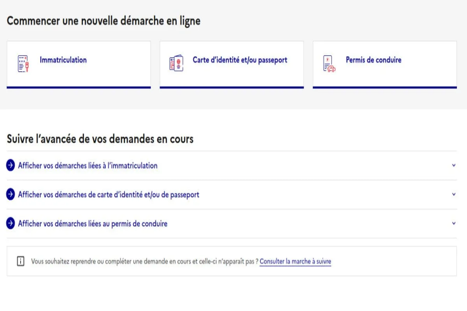Open 'Consulter la marche à suivre'
Viewport: 467px width, 311px height.
[x=295, y=261]
